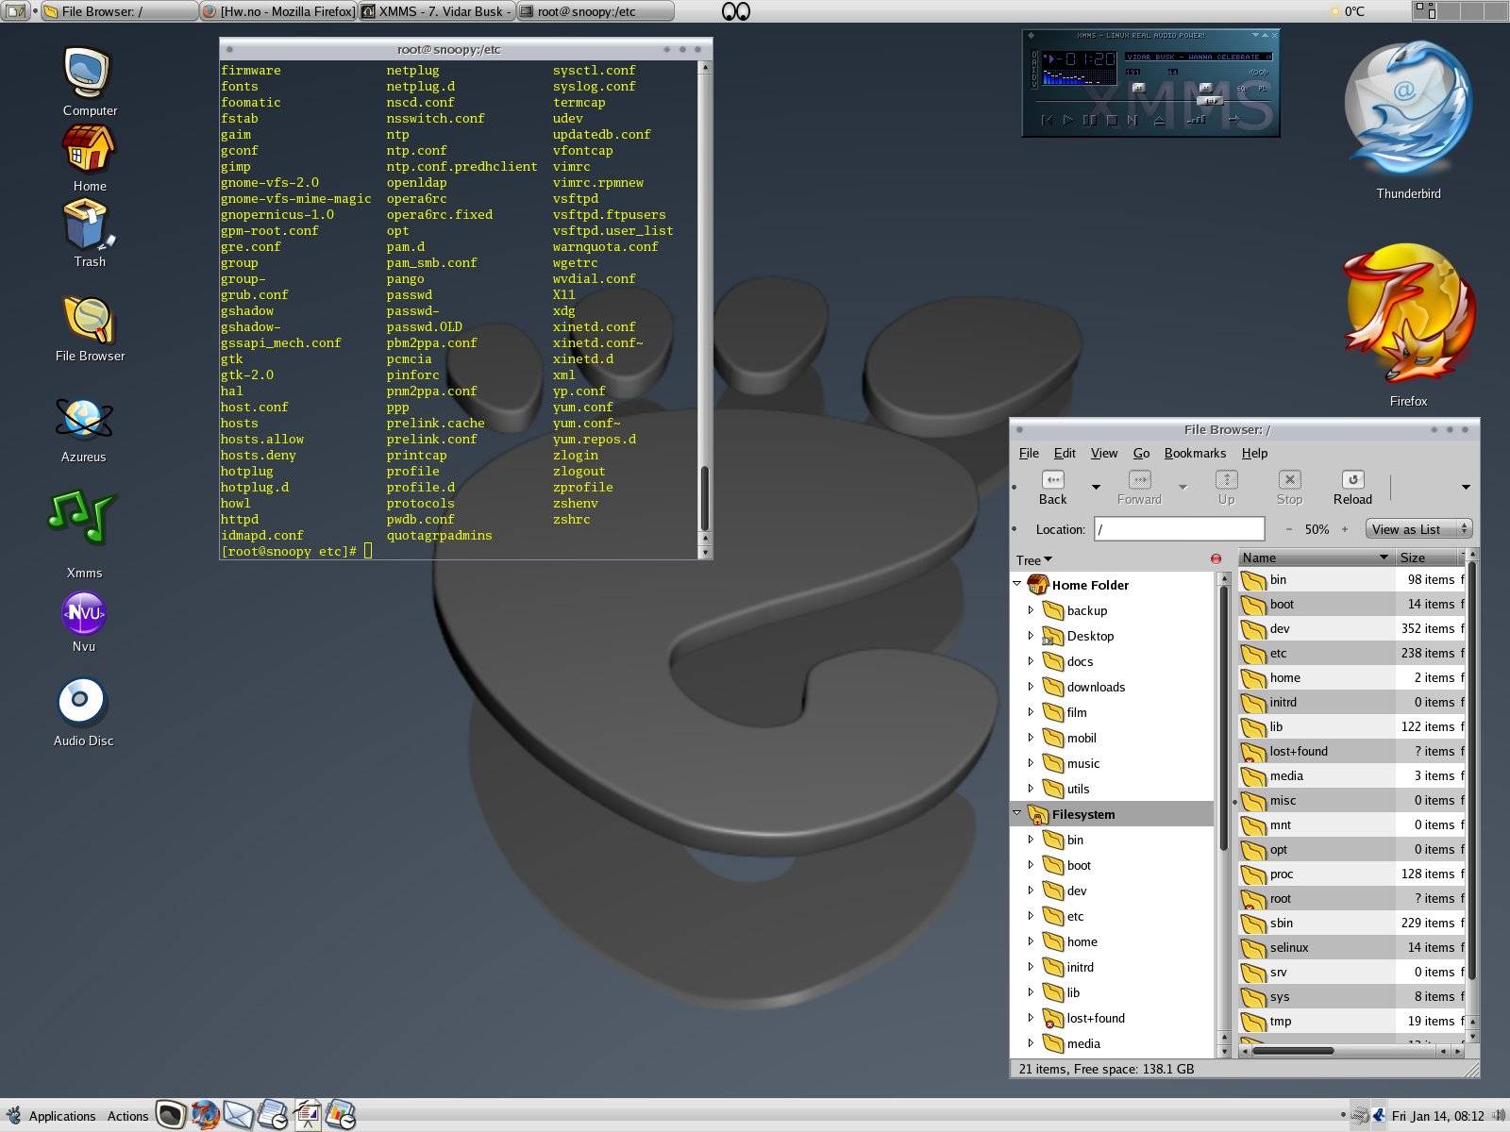Click the workspace switcher in top panel
The image size is (1510, 1132).
(x=1460, y=11)
